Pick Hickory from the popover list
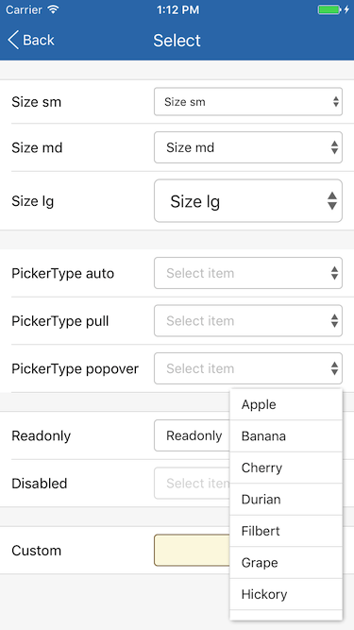 pyautogui.click(x=286, y=594)
